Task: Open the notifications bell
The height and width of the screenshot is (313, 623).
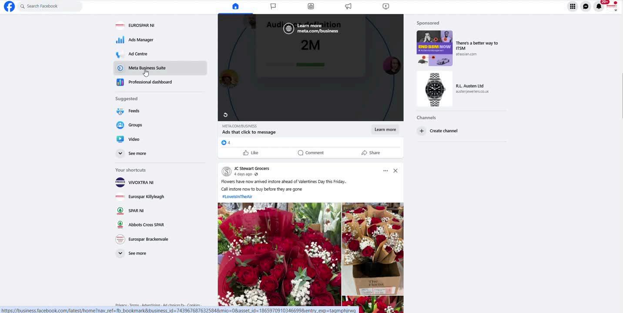Action: [599, 6]
